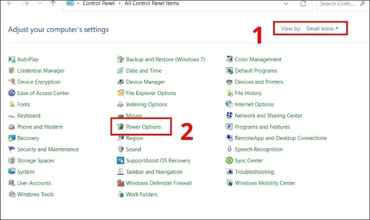Image resolution: width=370 pixels, height=220 pixels.
Task: Open the Programs and Features link
Action: tap(262, 127)
